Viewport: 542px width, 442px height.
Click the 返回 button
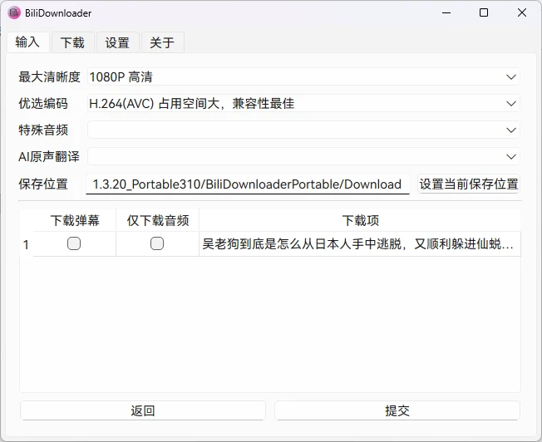click(143, 410)
